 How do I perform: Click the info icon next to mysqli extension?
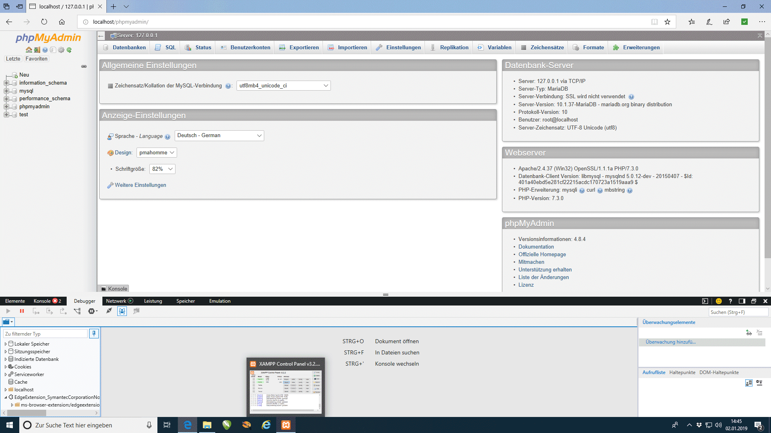tap(582, 190)
